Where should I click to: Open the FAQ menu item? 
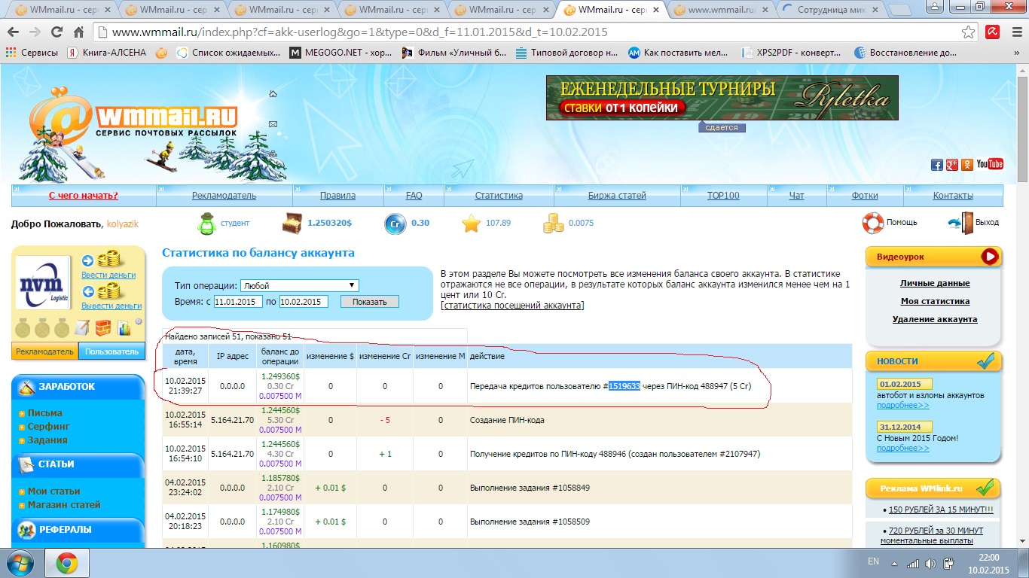coord(414,196)
